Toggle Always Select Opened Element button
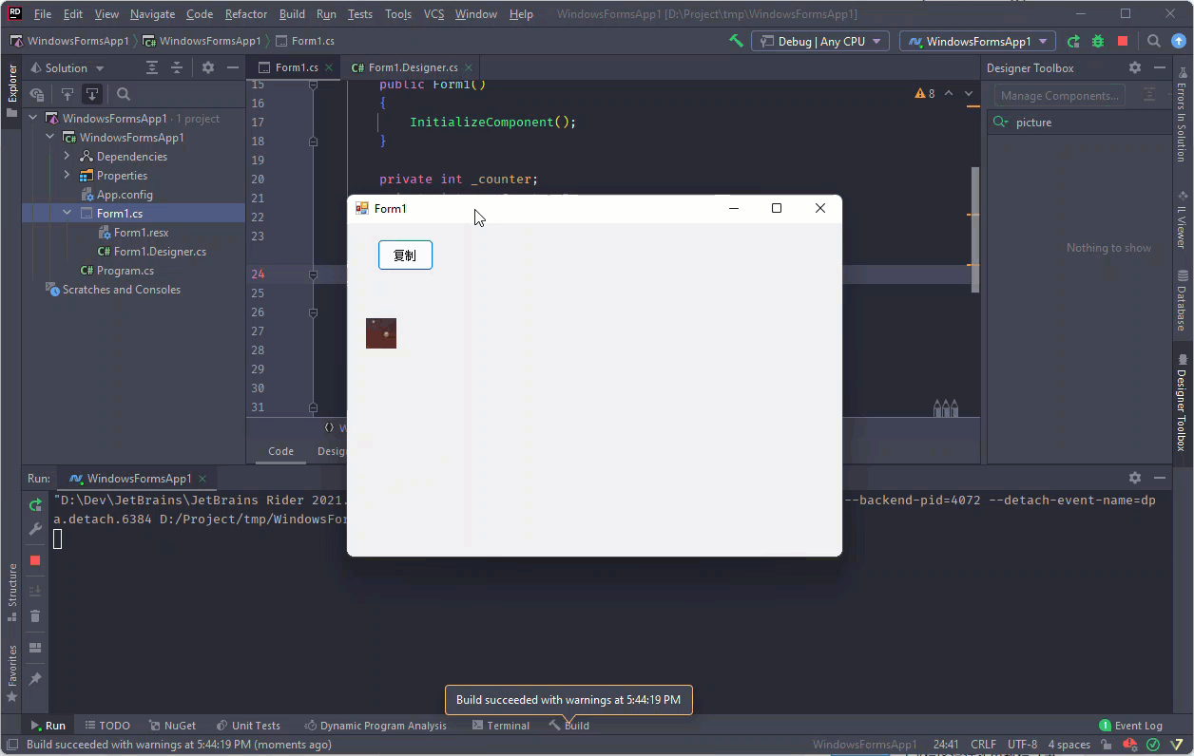The image size is (1194, 756). coord(92,94)
